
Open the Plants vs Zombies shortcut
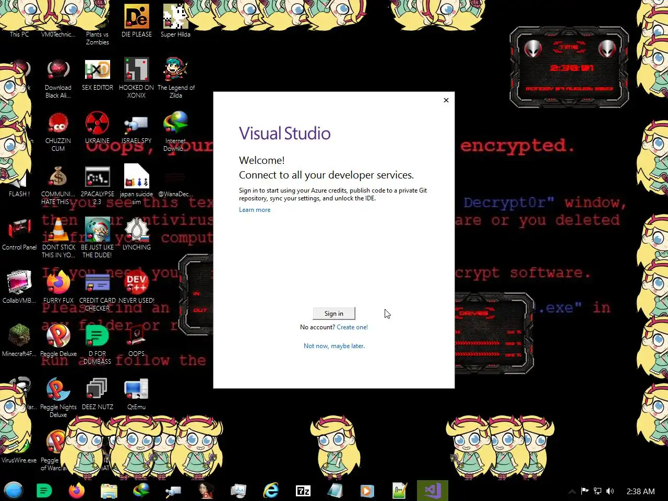tap(98, 25)
